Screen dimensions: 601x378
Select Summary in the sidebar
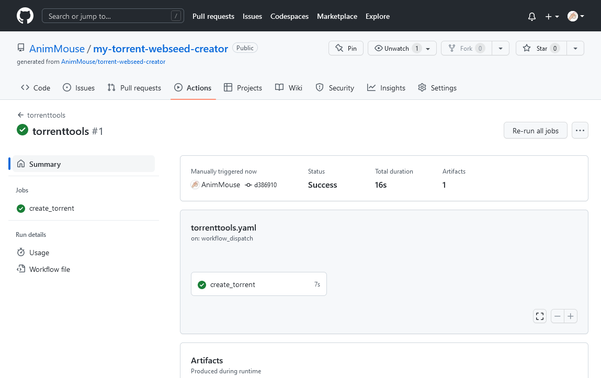tap(84, 164)
